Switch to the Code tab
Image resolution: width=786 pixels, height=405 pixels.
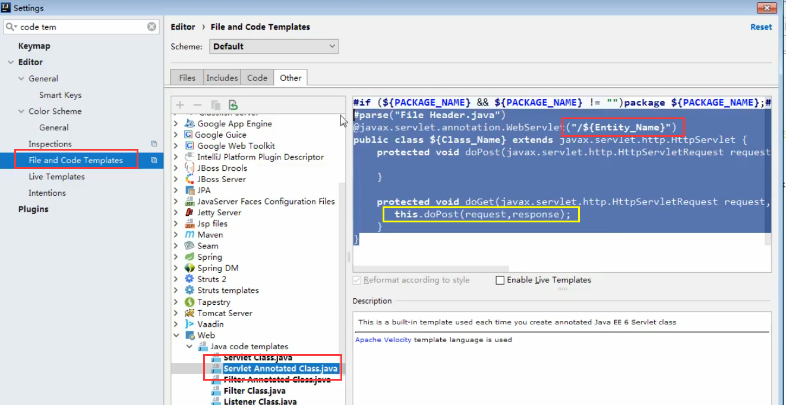click(257, 78)
